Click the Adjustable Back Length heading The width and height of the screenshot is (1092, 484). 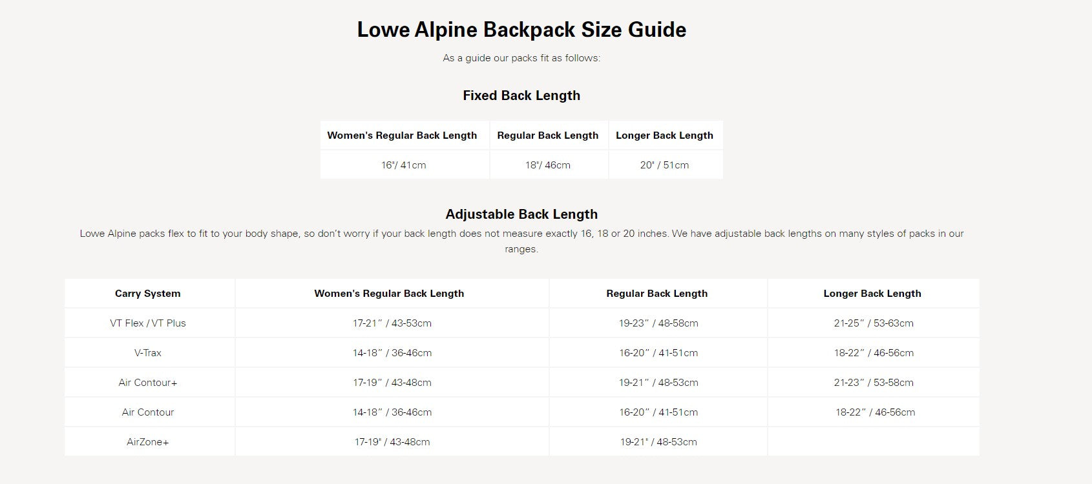pyautogui.click(x=521, y=214)
